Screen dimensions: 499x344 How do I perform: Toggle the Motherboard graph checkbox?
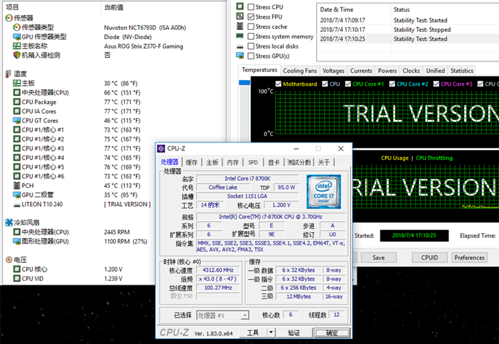pos(278,84)
